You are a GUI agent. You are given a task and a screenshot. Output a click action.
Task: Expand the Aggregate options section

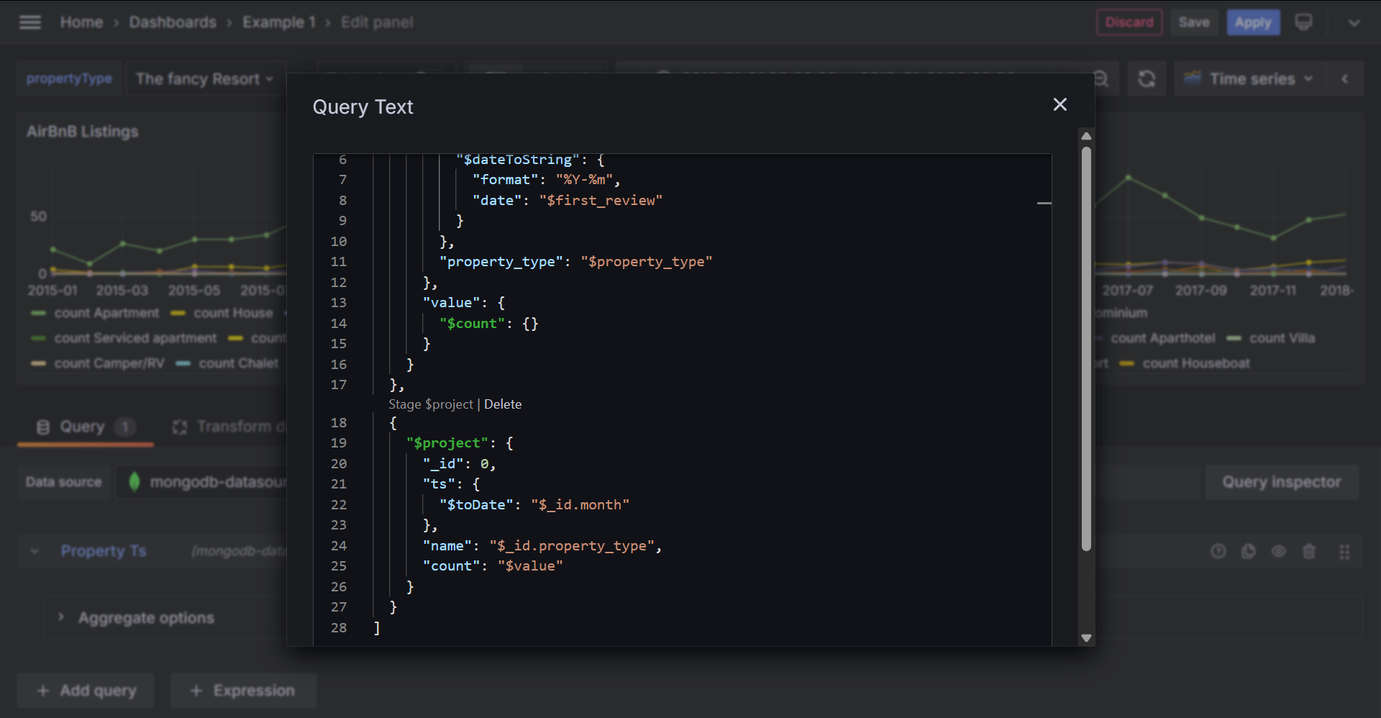click(x=146, y=618)
